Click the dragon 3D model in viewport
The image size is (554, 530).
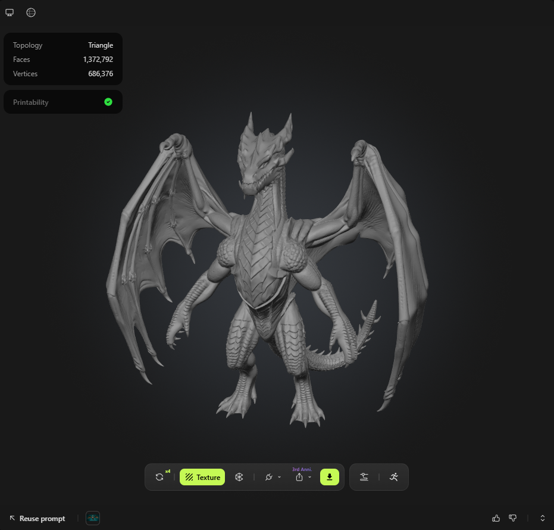268,269
